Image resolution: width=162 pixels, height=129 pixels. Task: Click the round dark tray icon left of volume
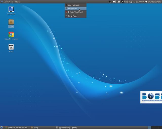point(110,2)
